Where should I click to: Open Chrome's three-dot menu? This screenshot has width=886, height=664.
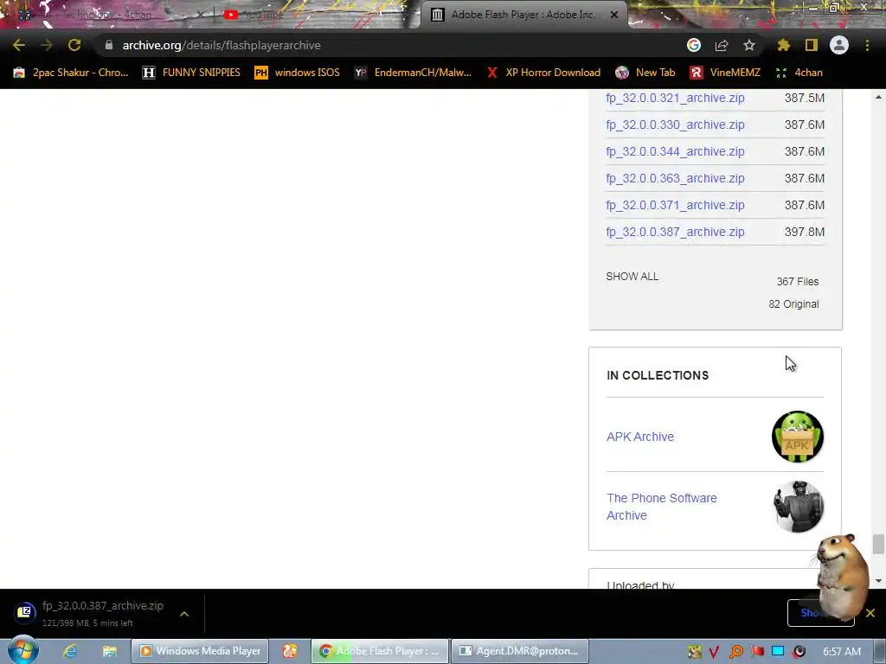867,45
